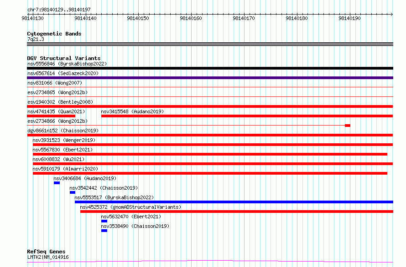Click ruler position 98140190

coord(349,18)
